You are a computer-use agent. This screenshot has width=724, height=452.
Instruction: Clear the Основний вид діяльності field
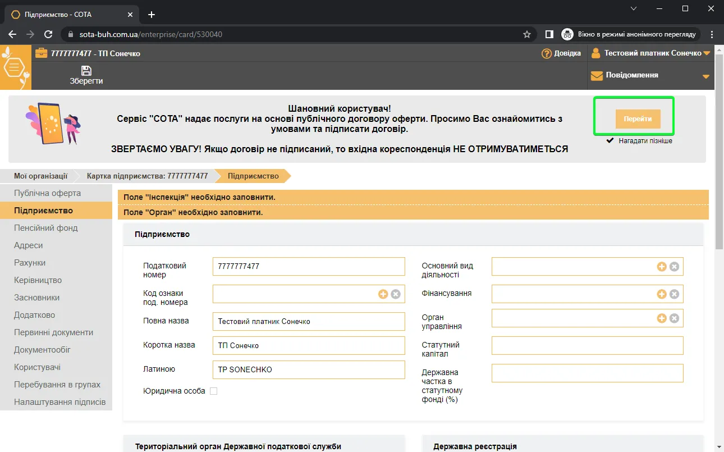674,267
